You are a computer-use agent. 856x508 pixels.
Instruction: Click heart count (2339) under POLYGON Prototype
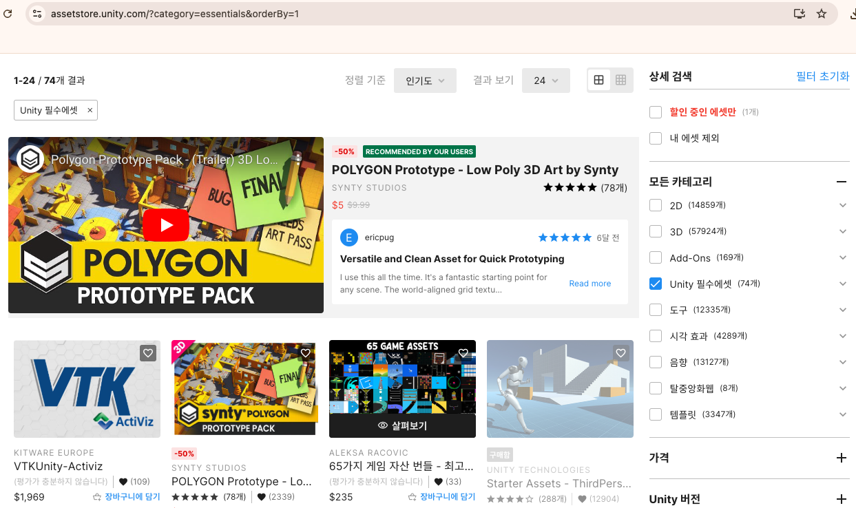point(276,497)
